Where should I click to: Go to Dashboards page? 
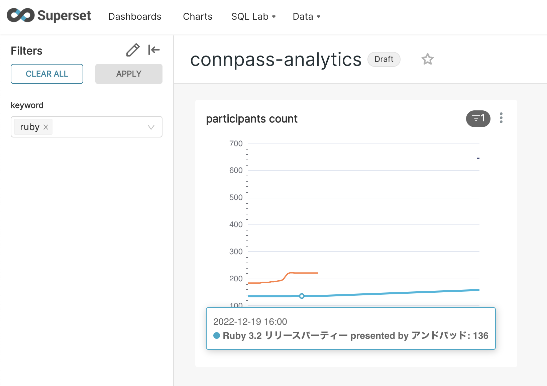pos(135,16)
